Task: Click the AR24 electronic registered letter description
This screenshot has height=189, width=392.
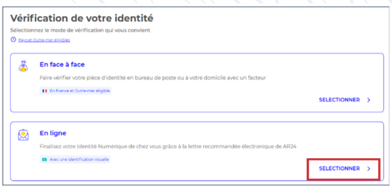Action: coord(168,147)
